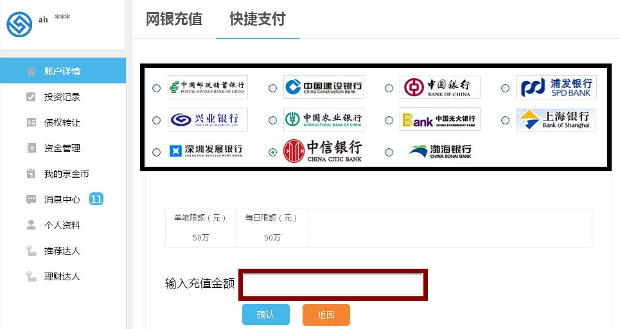The height and width of the screenshot is (329, 620).
Task: Open 理财达人 in the sidebar
Action: coord(63,276)
